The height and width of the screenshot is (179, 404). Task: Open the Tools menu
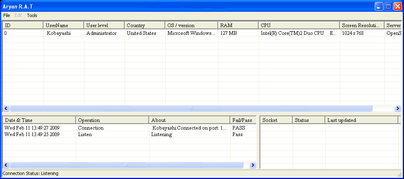point(32,15)
